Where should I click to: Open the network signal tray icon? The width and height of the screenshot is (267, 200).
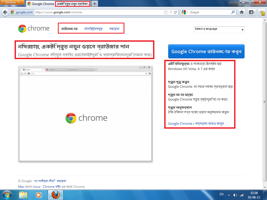tap(241, 195)
